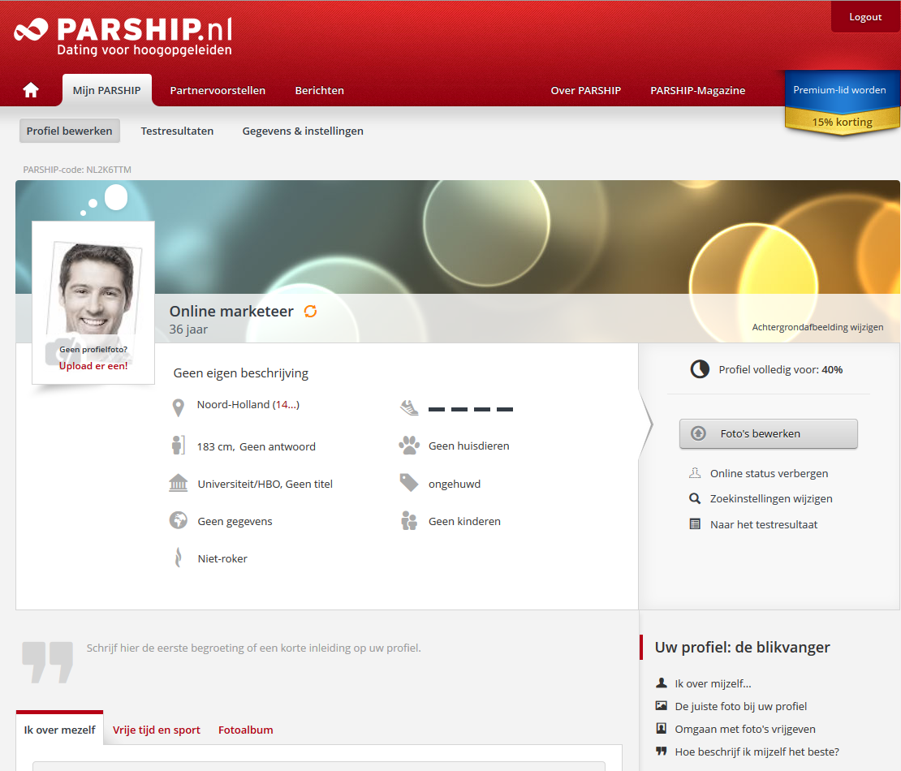
Task: Select the Testresultaten sub-tab
Action: tap(177, 131)
